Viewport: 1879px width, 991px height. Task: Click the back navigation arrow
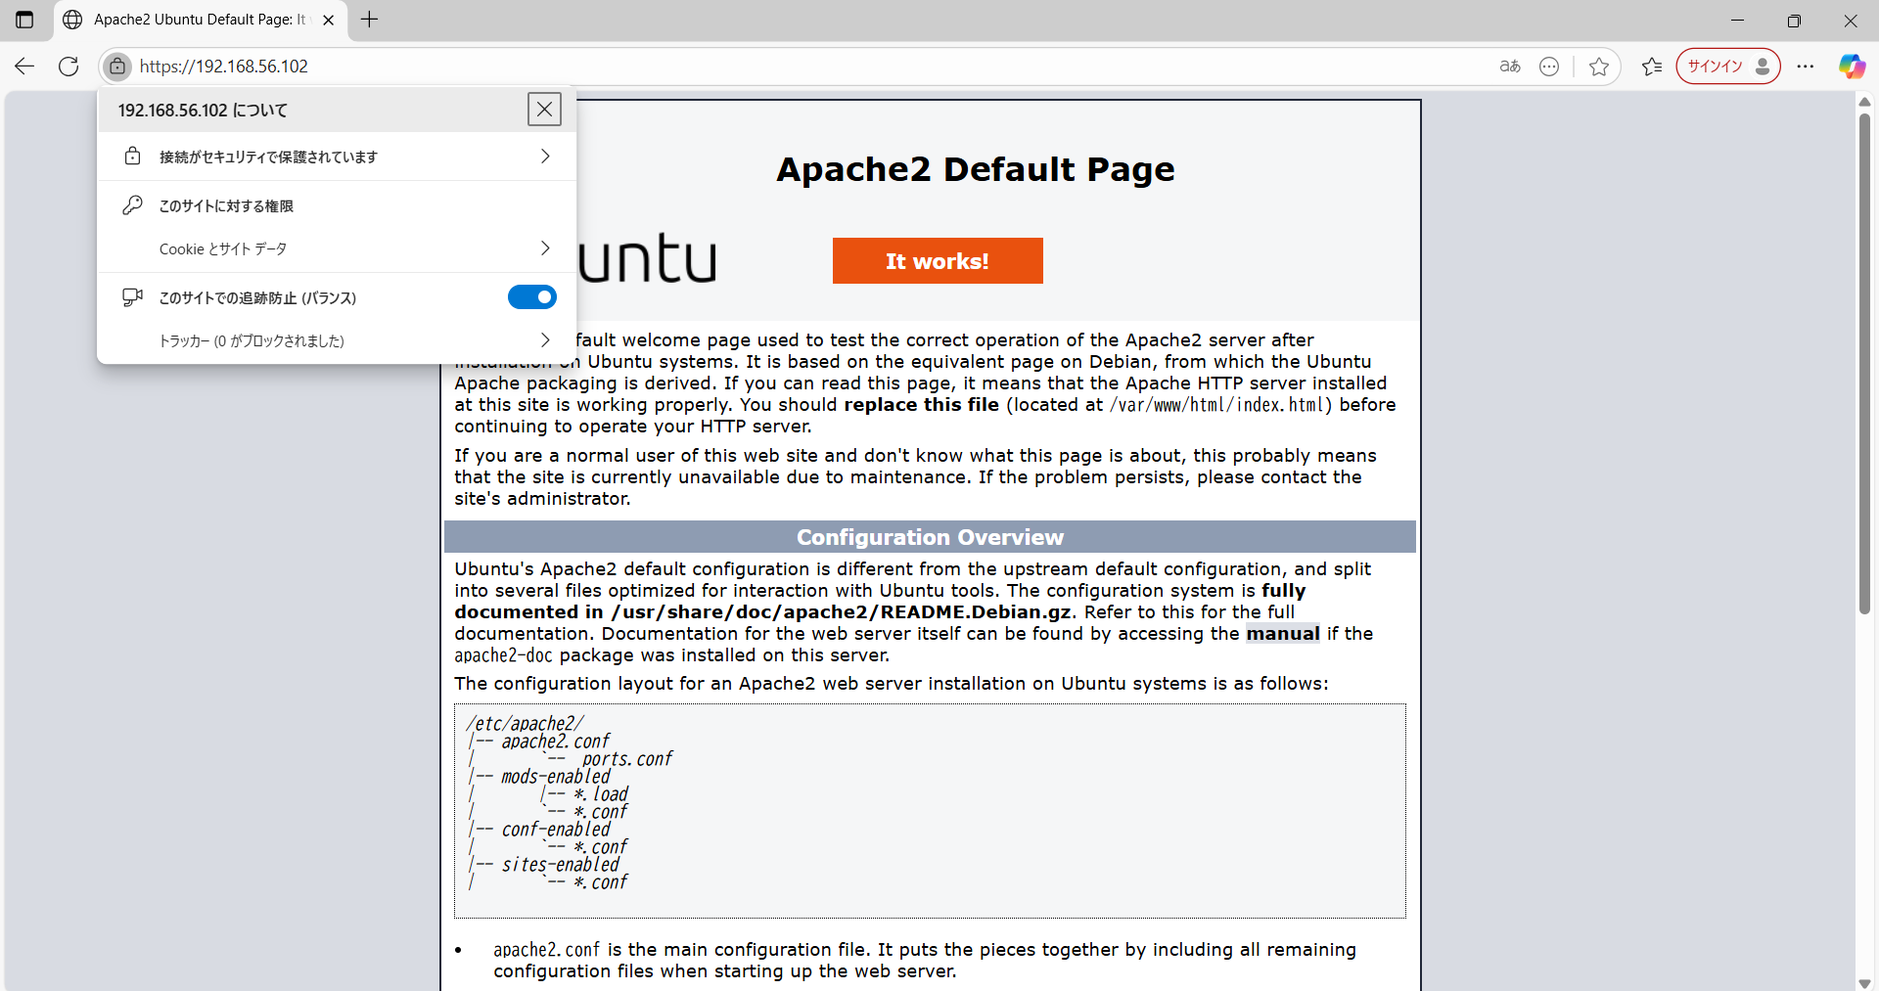pyautogui.click(x=24, y=67)
